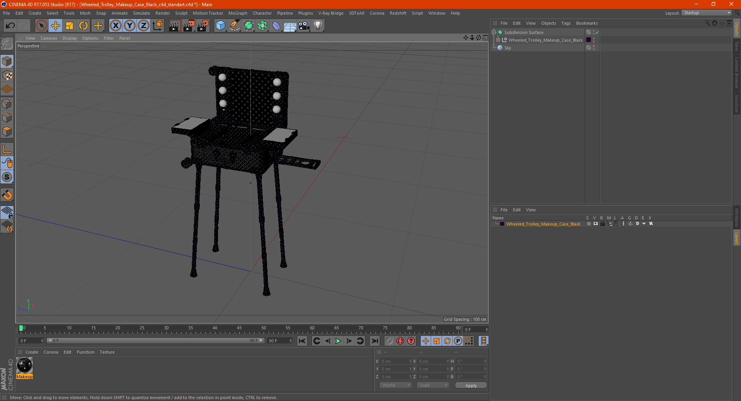Open the Sculpt menu

click(181, 13)
